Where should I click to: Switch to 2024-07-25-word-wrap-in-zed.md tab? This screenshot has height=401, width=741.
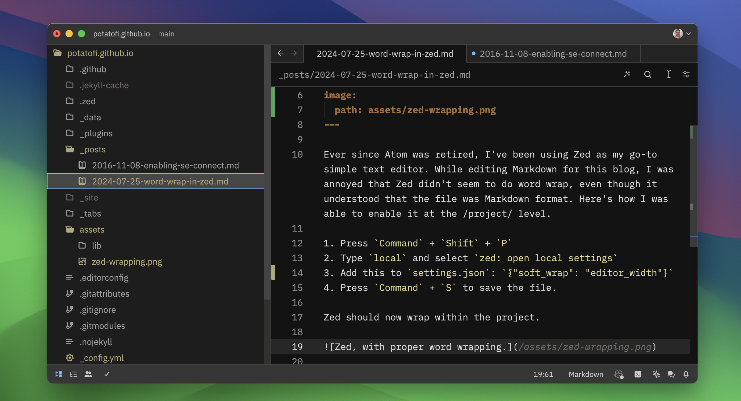click(x=385, y=54)
